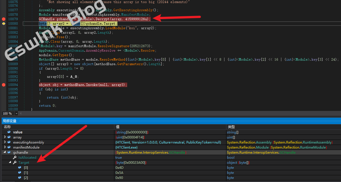The image size is (341, 182).
Task: Collapse the gchandle tree node
Action: tap(5, 153)
